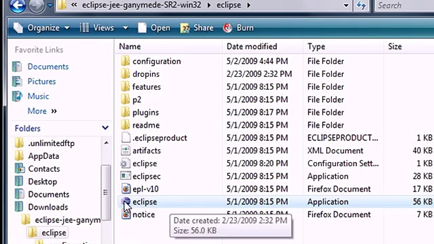The image size is (434, 244).
Task: Select the features folder icon
Action: point(125,87)
